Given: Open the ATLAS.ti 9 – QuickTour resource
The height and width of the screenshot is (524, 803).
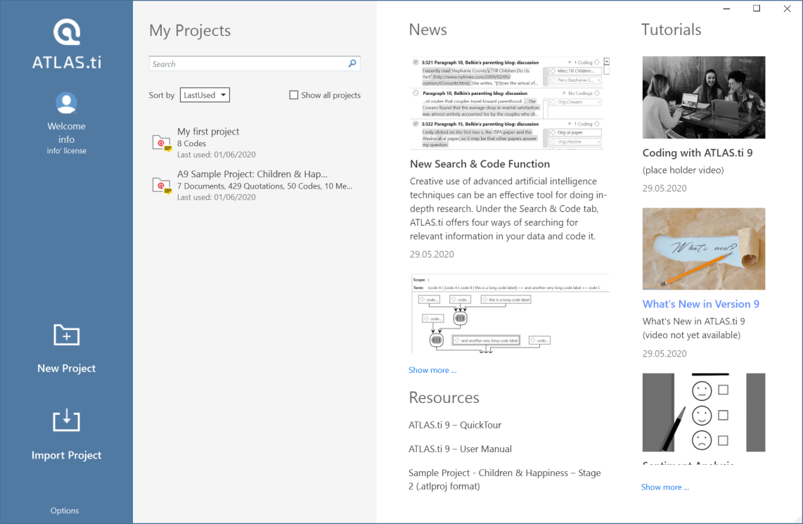Looking at the screenshot, I should (x=455, y=425).
